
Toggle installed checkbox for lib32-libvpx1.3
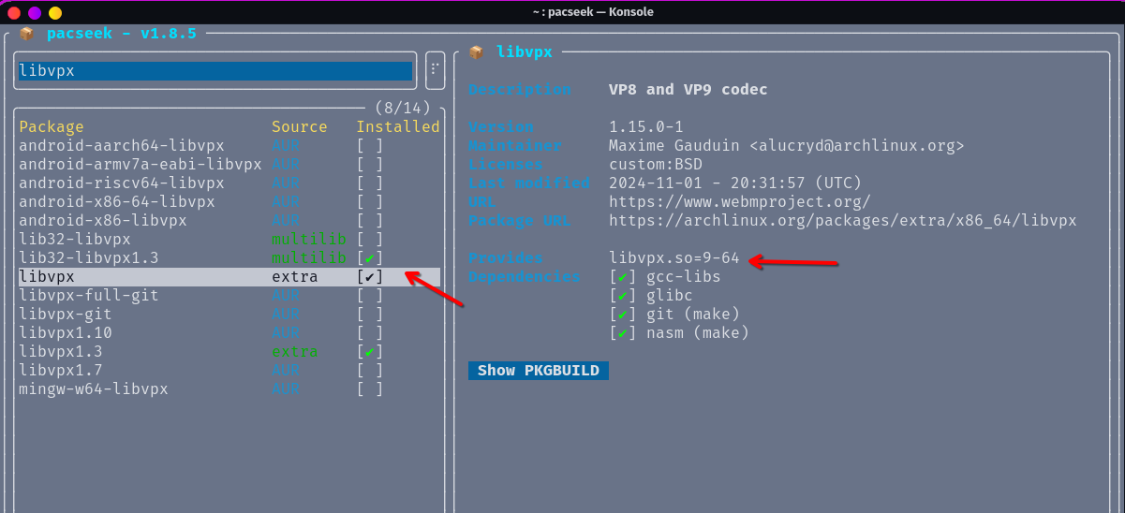point(370,258)
